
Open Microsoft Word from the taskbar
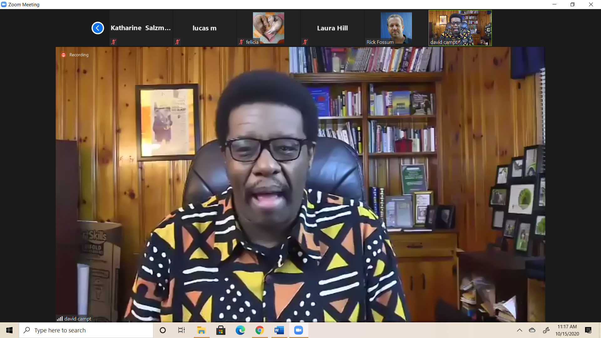pos(279,330)
